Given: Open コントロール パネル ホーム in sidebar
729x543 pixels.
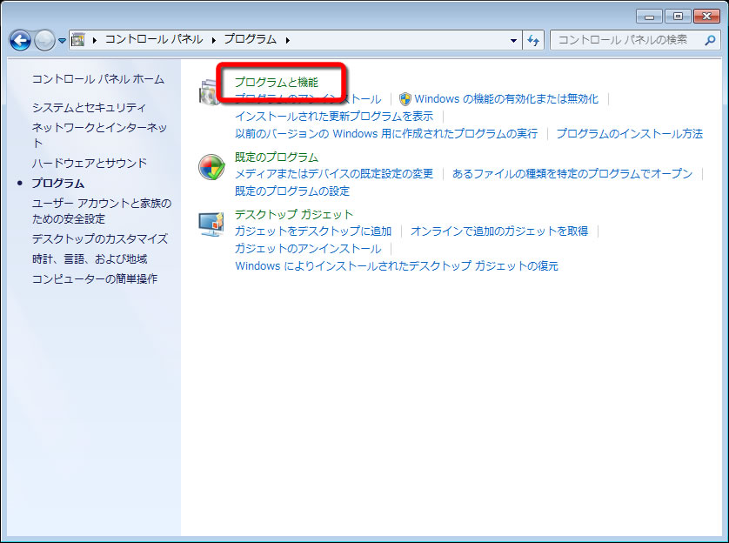Looking at the screenshot, I should (x=98, y=79).
